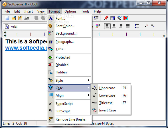
Task: Select Uppercase in the Case submenu
Action: coord(111,88)
